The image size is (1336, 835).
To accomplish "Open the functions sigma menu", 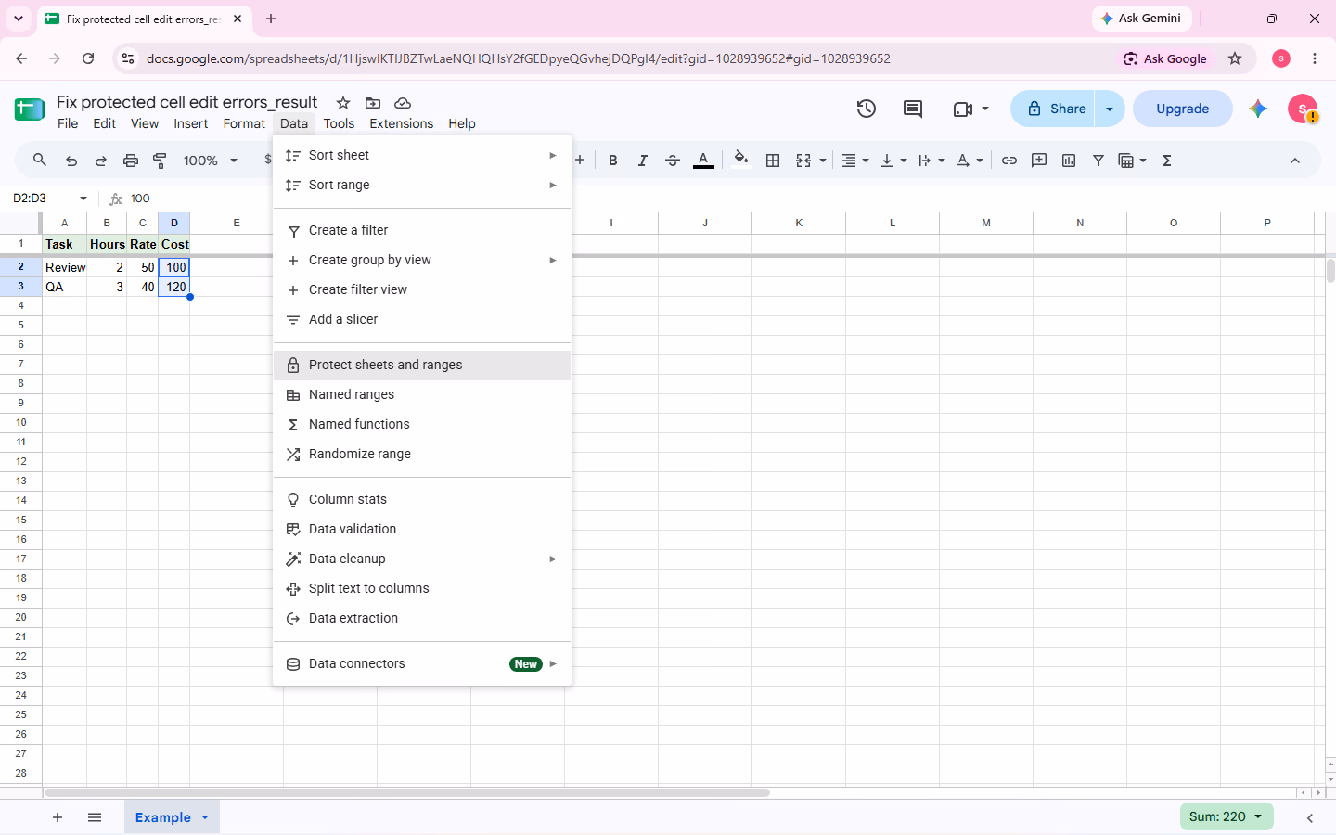I will pos(1167,161).
